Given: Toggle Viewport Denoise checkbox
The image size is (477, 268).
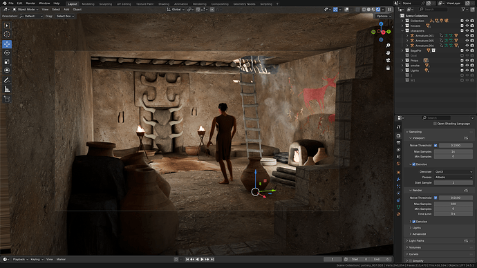Looking at the screenshot, I should pyautogui.click(x=413, y=164).
